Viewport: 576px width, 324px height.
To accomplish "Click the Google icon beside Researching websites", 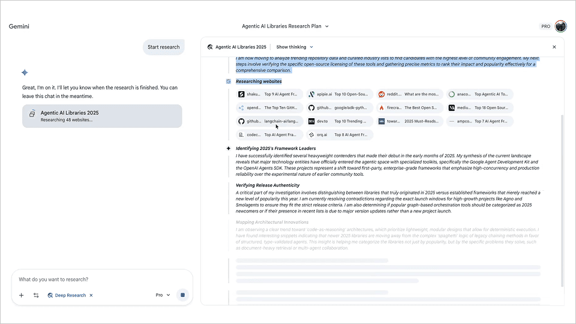I will [x=229, y=82].
